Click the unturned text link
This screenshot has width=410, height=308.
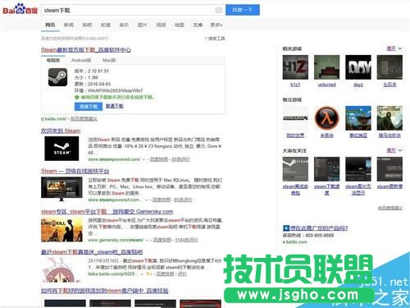(327, 85)
